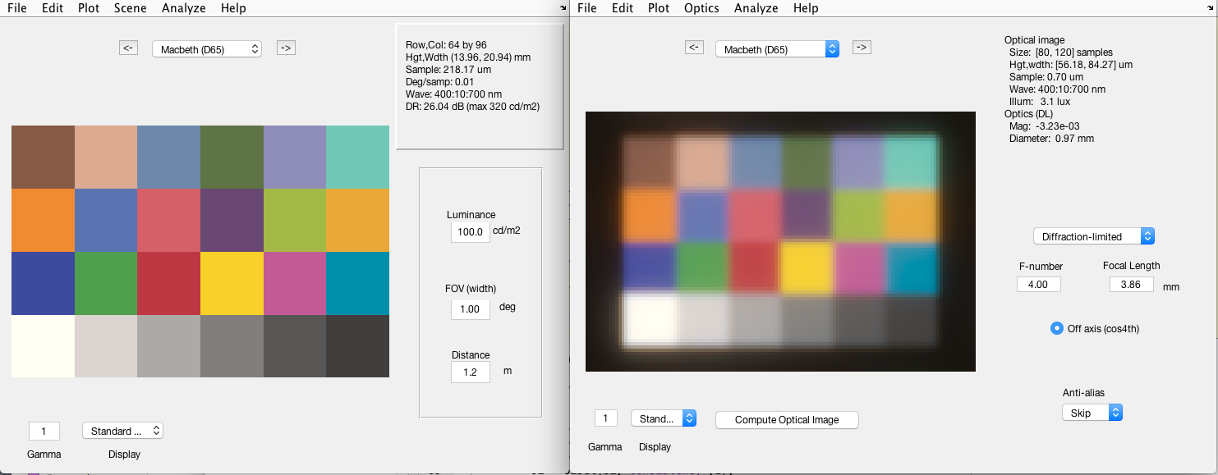
Task: Click white patch in Scene Macbeth chart
Action: tap(43, 346)
